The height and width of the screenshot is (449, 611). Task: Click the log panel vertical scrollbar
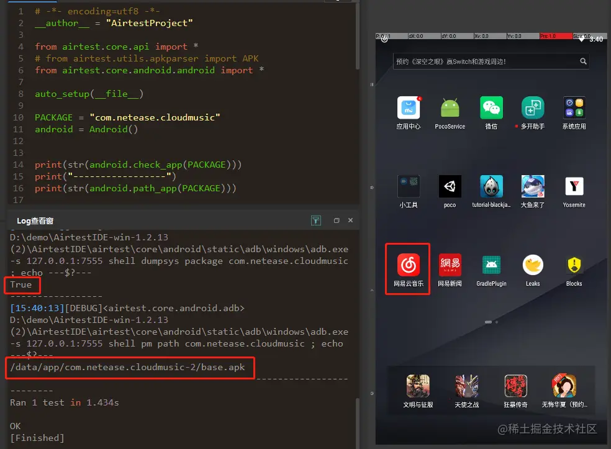(x=357, y=423)
